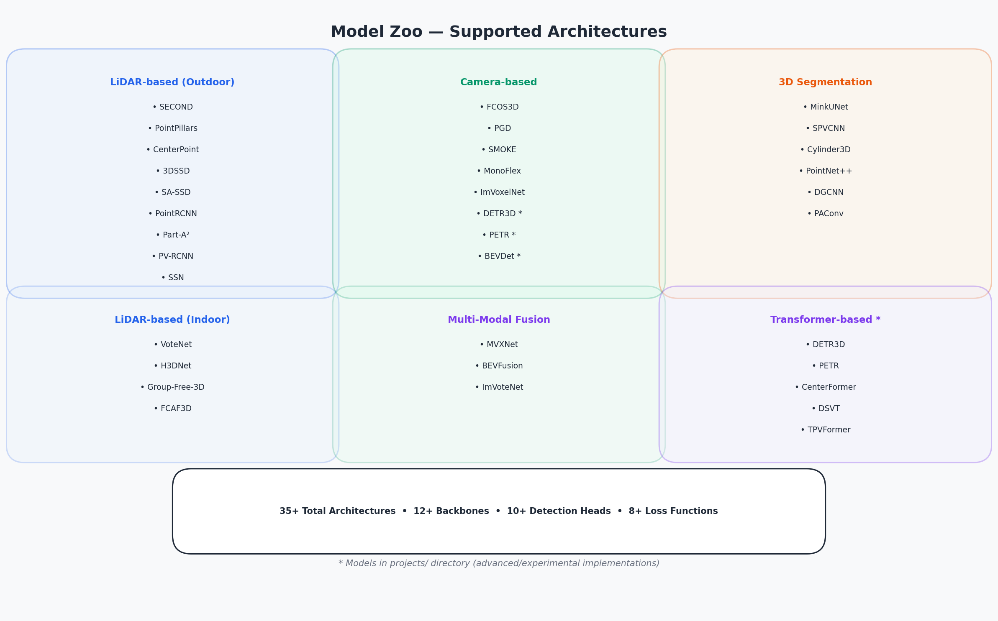Select the VoteNet entry

172,345
